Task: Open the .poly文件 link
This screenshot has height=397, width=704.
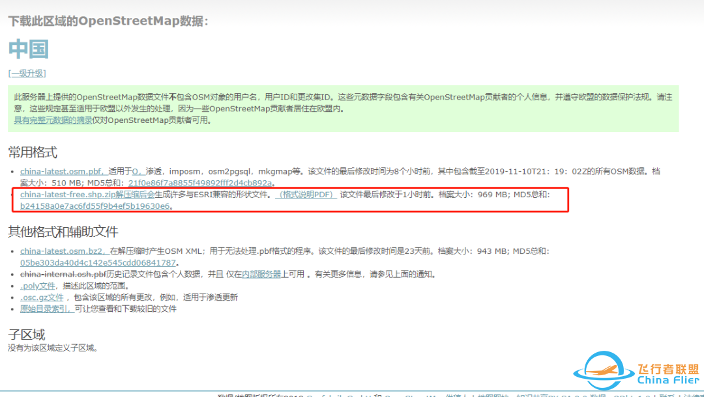Action: coord(38,286)
